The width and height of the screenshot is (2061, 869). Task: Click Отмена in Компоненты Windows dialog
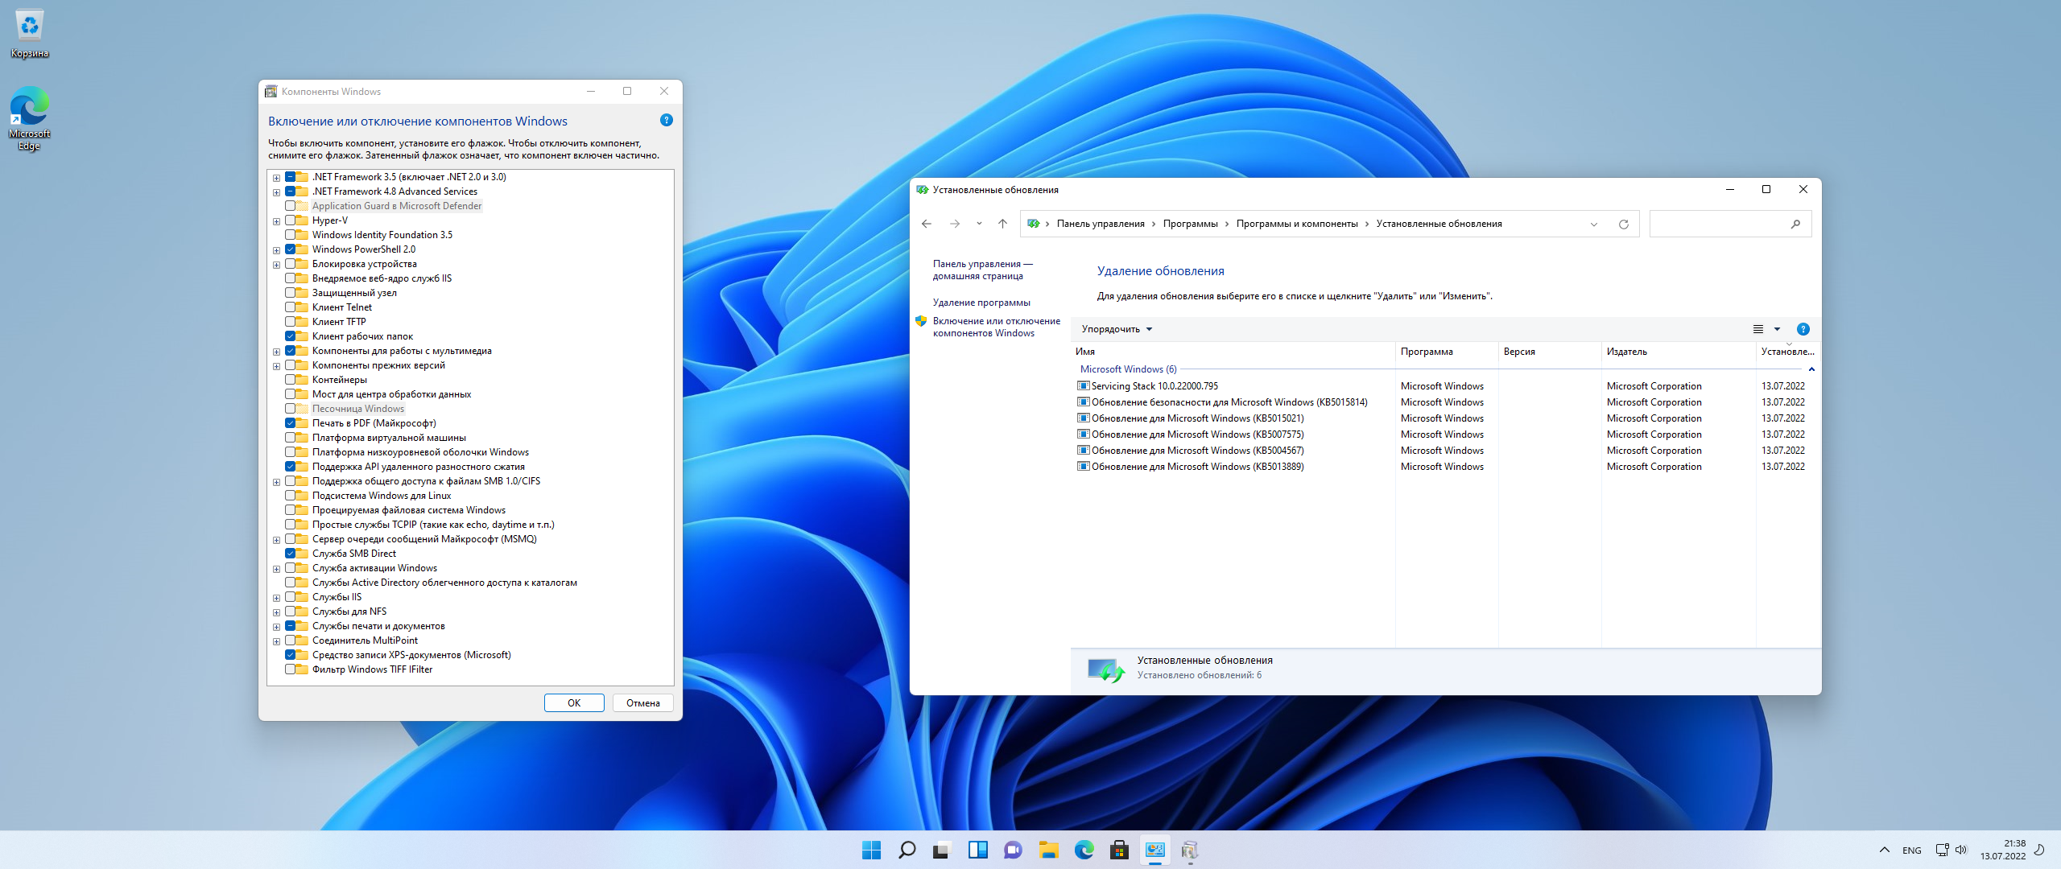642,703
